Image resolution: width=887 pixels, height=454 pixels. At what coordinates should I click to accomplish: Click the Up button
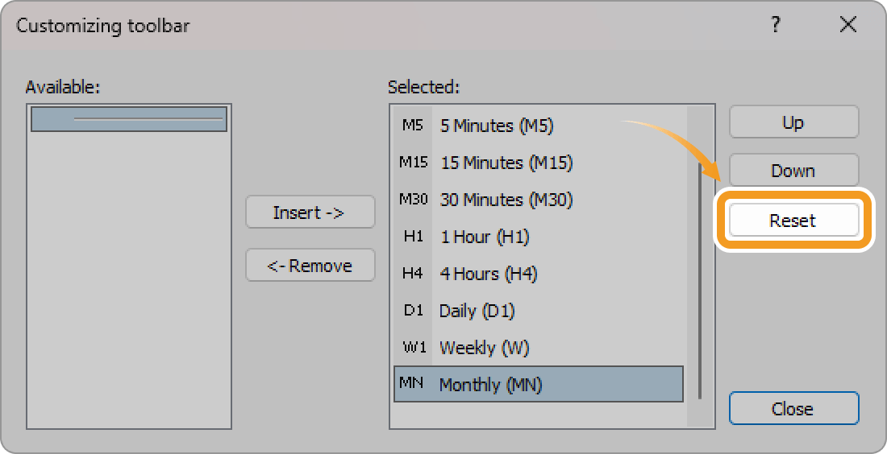[793, 122]
